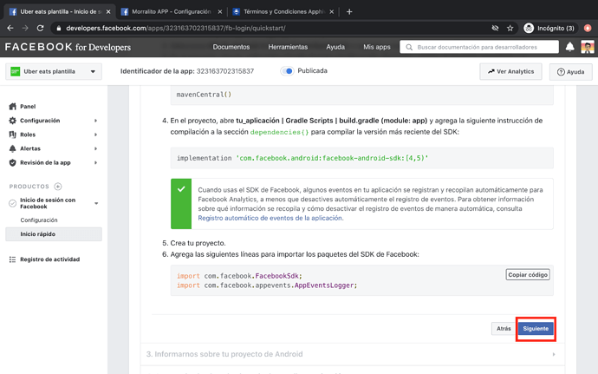Click the Incógnito profile icon
The height and width of the screenshot is (374, 598).
(x=529, y=28)
